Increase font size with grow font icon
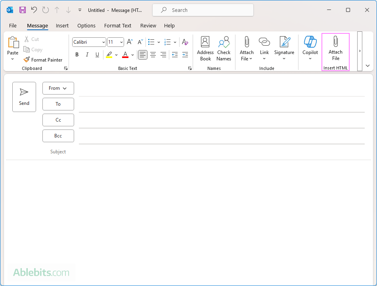The height and width of the screenshot is (286, 377). [130, 42]
